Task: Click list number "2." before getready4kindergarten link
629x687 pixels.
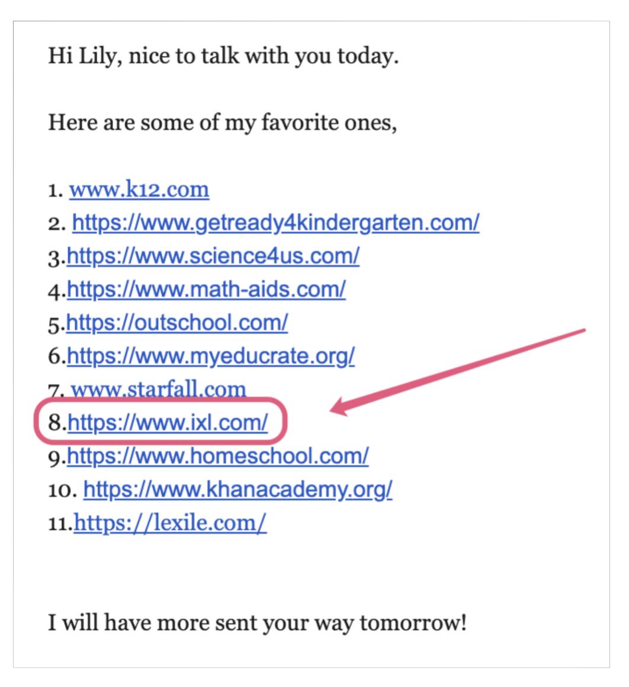Action: click(x=56, y=224)
